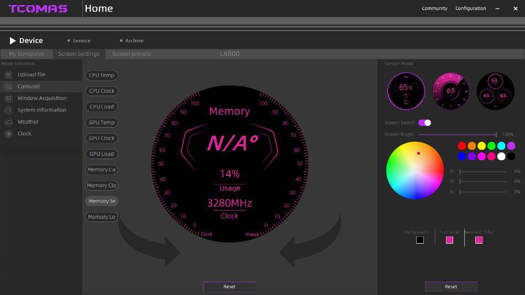Click the black Background color box
Viewport: 525px width, 295px height.
(420, 240)
